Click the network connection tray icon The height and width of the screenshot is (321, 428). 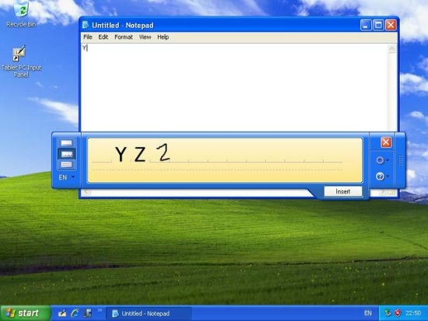(x=388, y=312)
